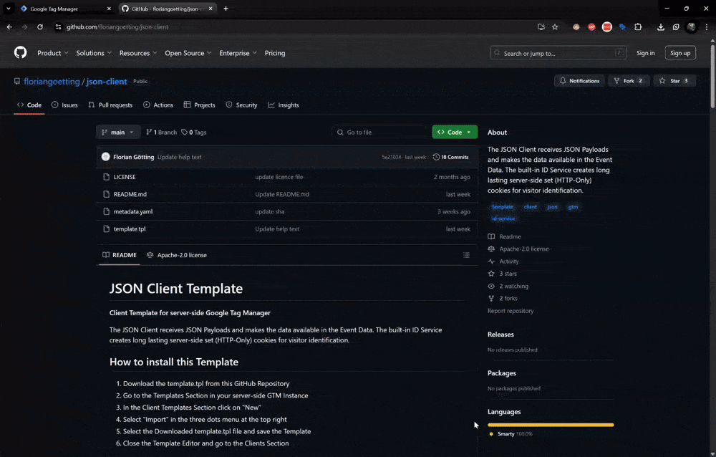Bookmark this page with the star icon

coord(555,27)
